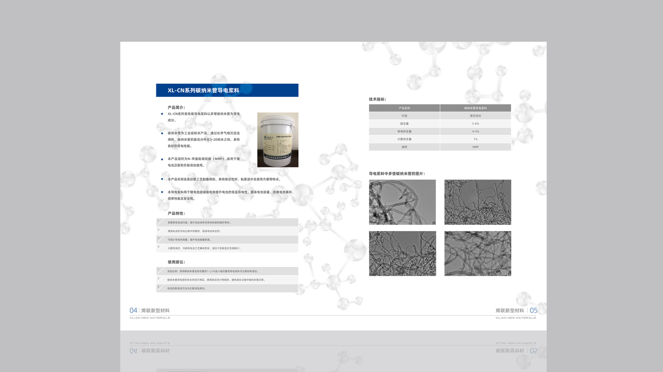Click feature row 可减少导电剂用量
This screenshot has height=372, width=663.
227,239
